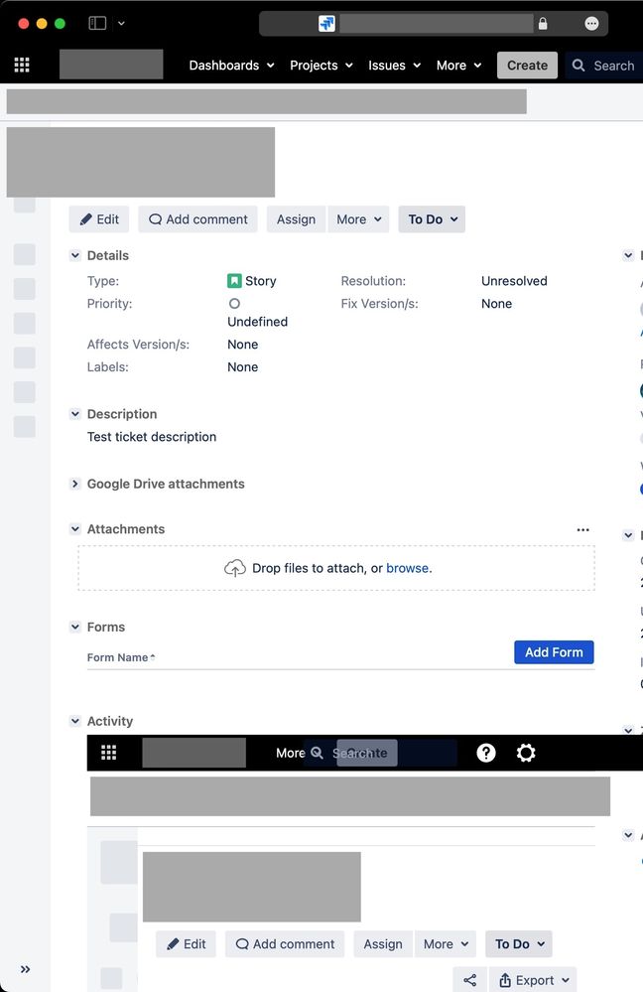The width and height of the screenshot is (643, 992).
Task: Click the help question mark icon
Action: [485, 753]
